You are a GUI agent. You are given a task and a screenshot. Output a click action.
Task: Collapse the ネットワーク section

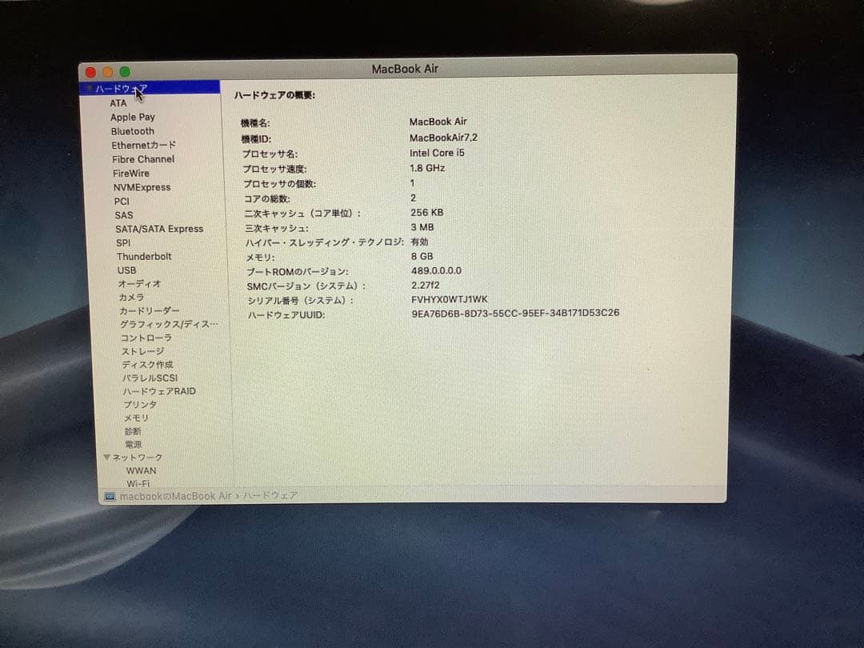107,457
